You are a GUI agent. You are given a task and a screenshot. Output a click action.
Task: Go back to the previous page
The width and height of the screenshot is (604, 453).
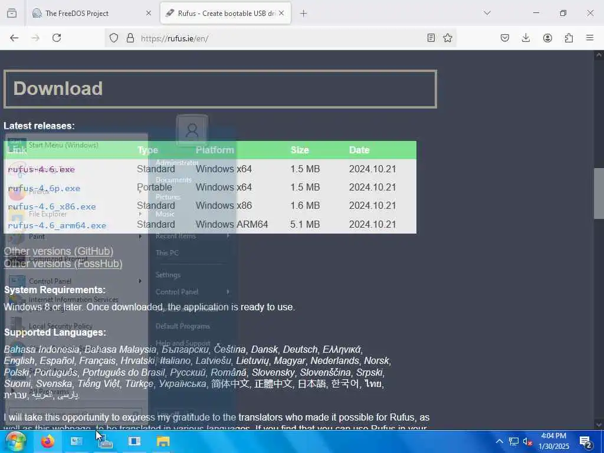[14, 38]
